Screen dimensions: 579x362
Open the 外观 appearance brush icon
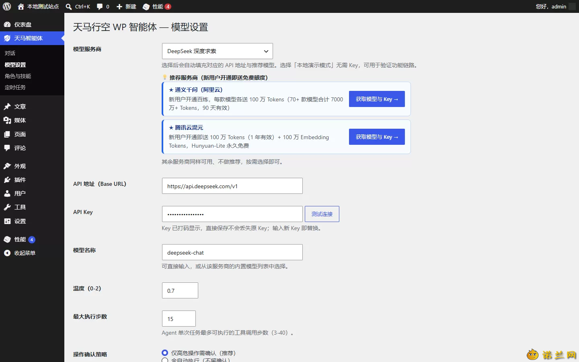pyautogui.click(x=7, y=166)
